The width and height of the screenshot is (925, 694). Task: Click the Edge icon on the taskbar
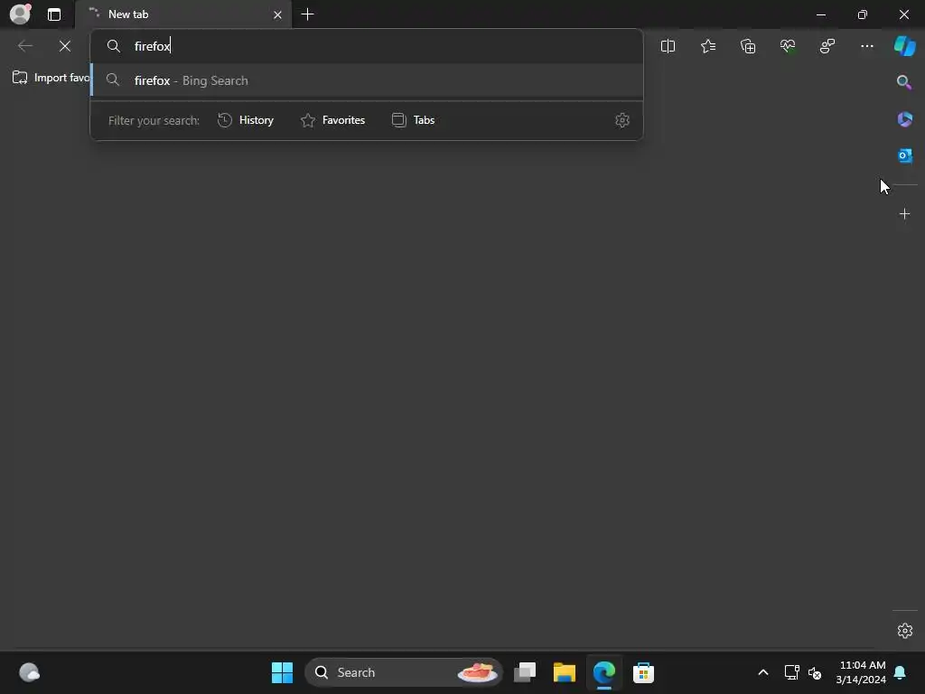coord(604,672)
